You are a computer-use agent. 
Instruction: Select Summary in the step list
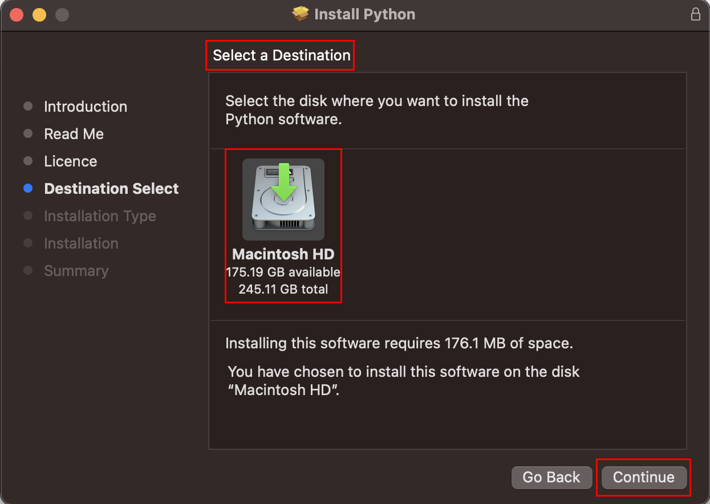coord(76,271)
